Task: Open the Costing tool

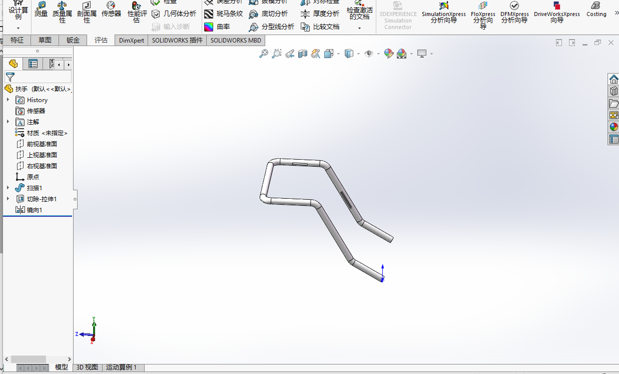Action: tap(596, 10)
